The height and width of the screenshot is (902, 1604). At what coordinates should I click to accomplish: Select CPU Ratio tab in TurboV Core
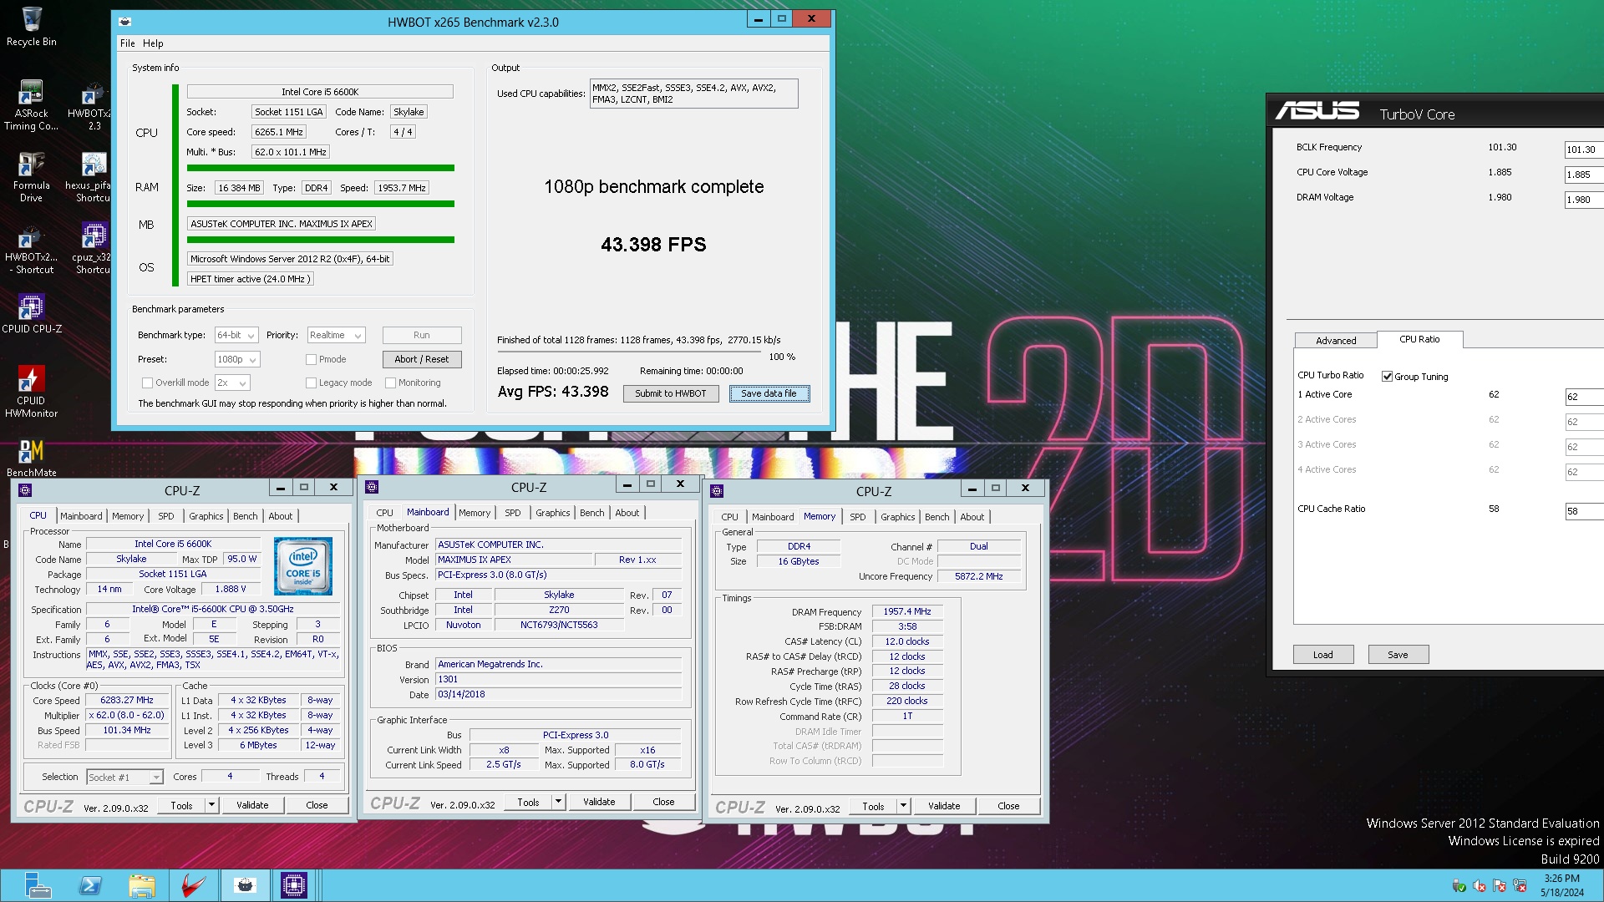click(1419, 339)
